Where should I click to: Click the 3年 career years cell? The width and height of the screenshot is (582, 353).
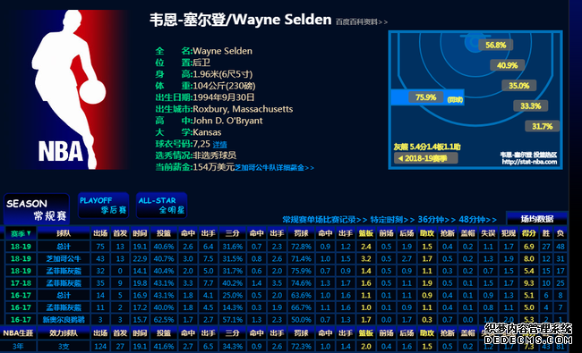point(18,347)
